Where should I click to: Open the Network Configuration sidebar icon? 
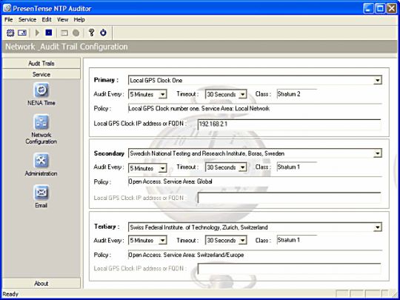pyautogui.click(x=41, y=122)
